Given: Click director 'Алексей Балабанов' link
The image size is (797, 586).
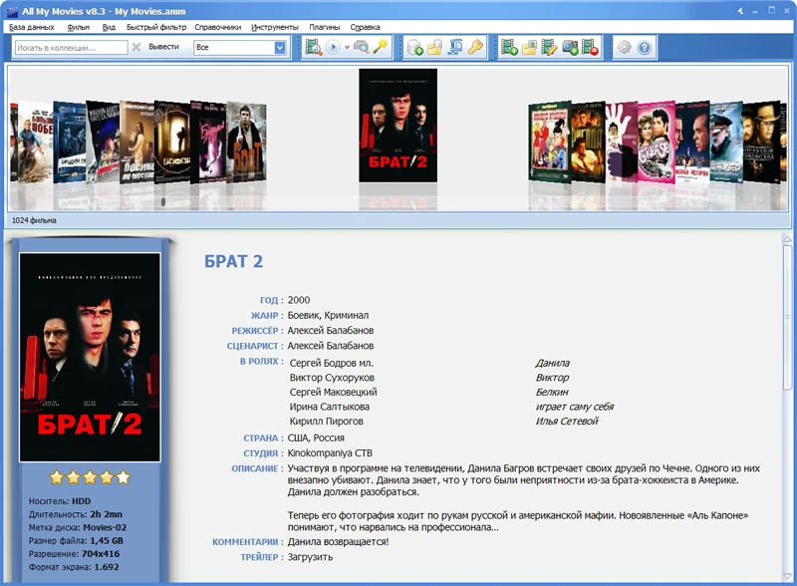Looking at the screenshot, I should click(331, 331).
